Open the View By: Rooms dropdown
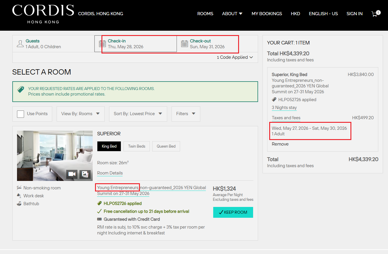 [x=80, y=114]
